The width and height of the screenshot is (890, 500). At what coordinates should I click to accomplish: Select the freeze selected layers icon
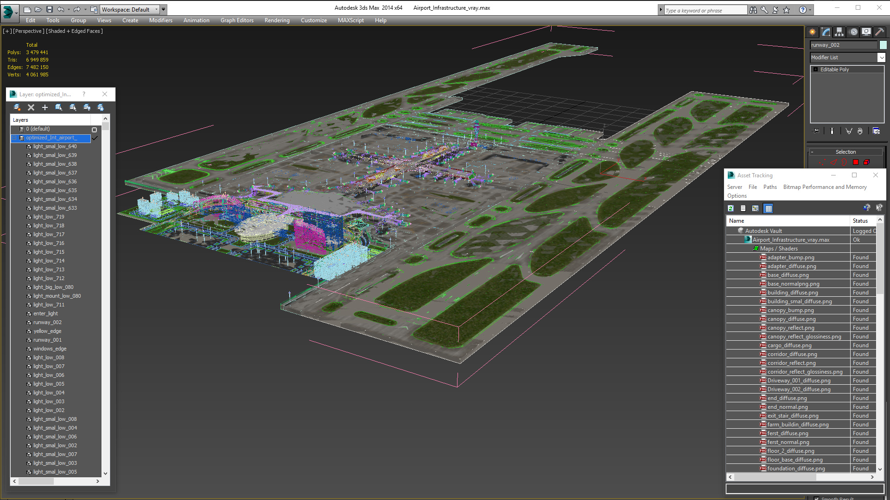101,107
